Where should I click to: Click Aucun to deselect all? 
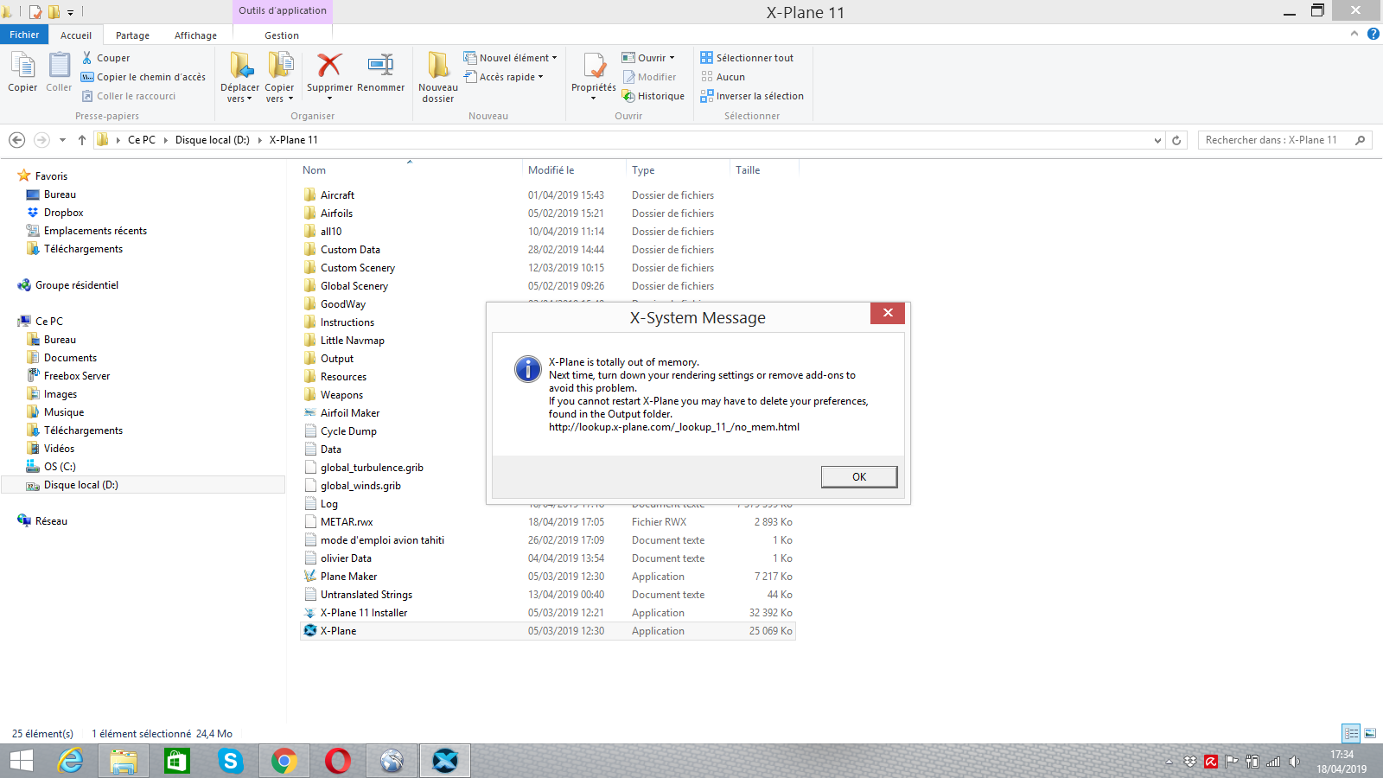coord(723,77)
